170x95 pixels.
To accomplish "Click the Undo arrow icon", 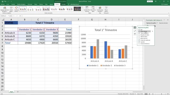I will coord(5,1).
